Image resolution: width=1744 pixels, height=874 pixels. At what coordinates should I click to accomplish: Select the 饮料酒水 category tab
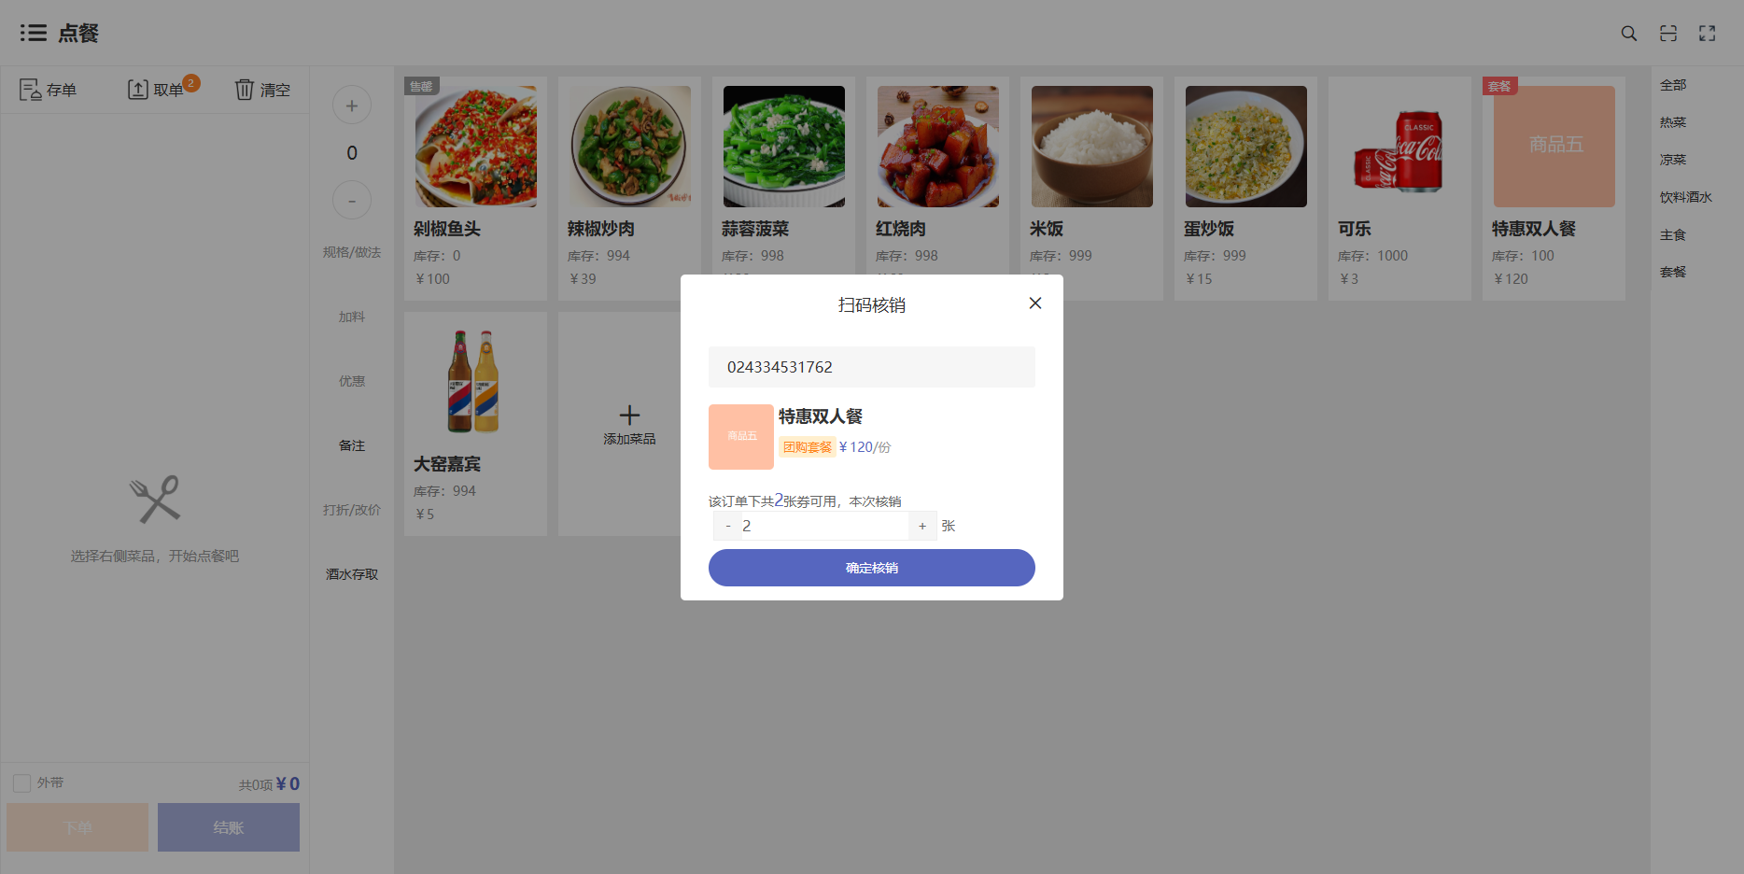click(x=1685, y=197)
